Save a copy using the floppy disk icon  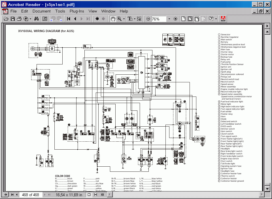[13, 19]
